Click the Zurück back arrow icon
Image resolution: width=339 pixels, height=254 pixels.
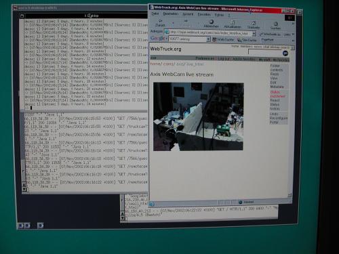tap(160, 21)
